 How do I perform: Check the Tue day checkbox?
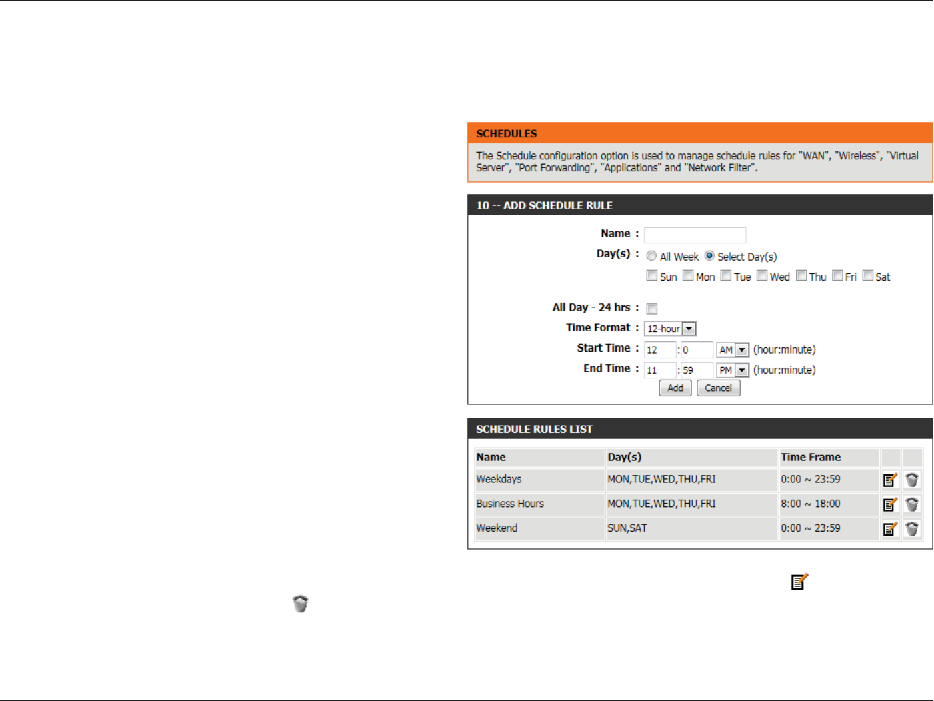(726, 275)
